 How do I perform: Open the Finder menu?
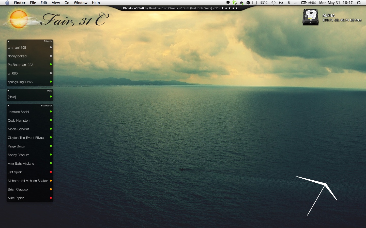(x=20, y=3)
